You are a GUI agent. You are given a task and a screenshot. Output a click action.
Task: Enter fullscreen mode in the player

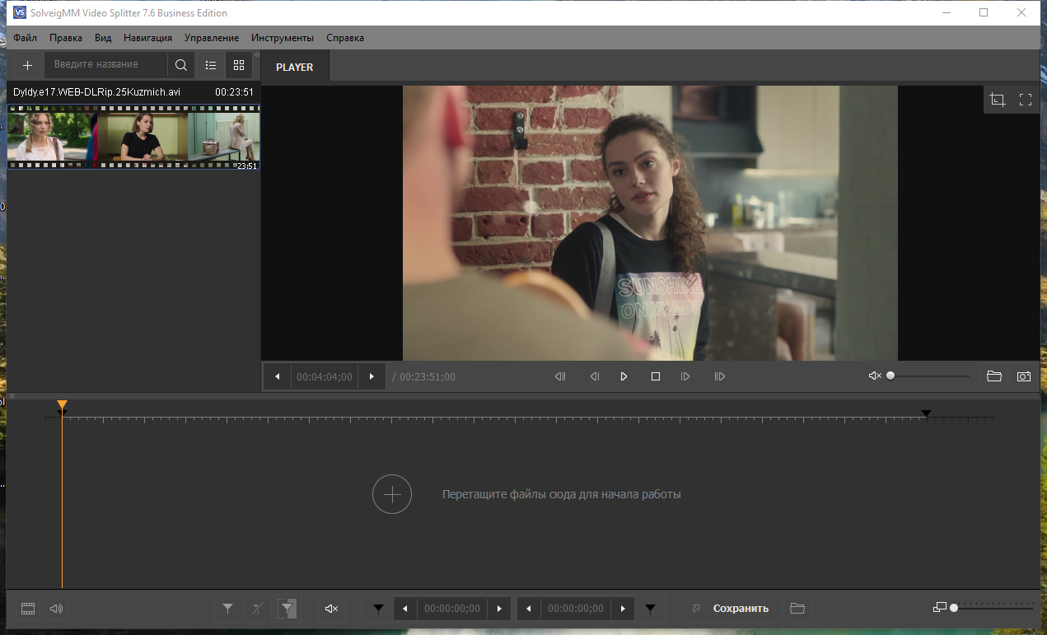coord(1026,100)
